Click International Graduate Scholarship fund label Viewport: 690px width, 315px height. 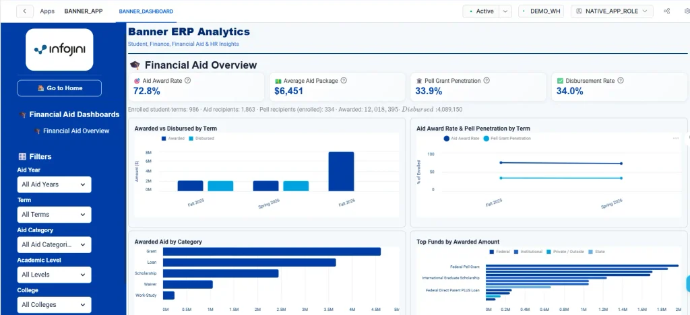pyautogui.click(x=451, y=278)
